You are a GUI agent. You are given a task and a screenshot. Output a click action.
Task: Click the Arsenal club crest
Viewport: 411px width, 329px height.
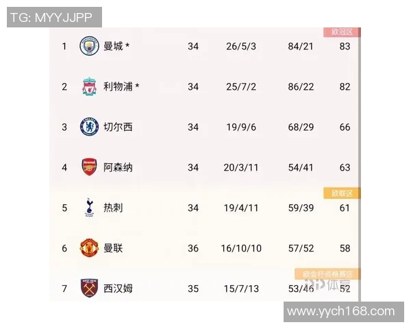pos(89,167)
